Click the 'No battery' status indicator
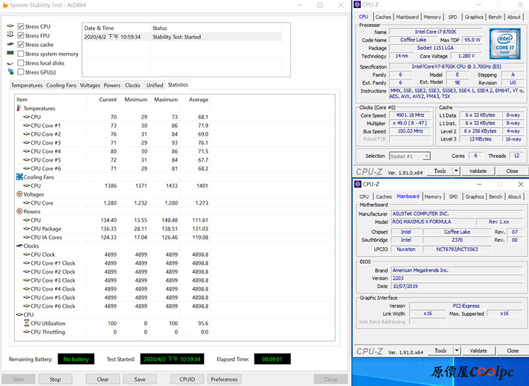This screenshot has height=386, width=529. click(x=76, y=359)
